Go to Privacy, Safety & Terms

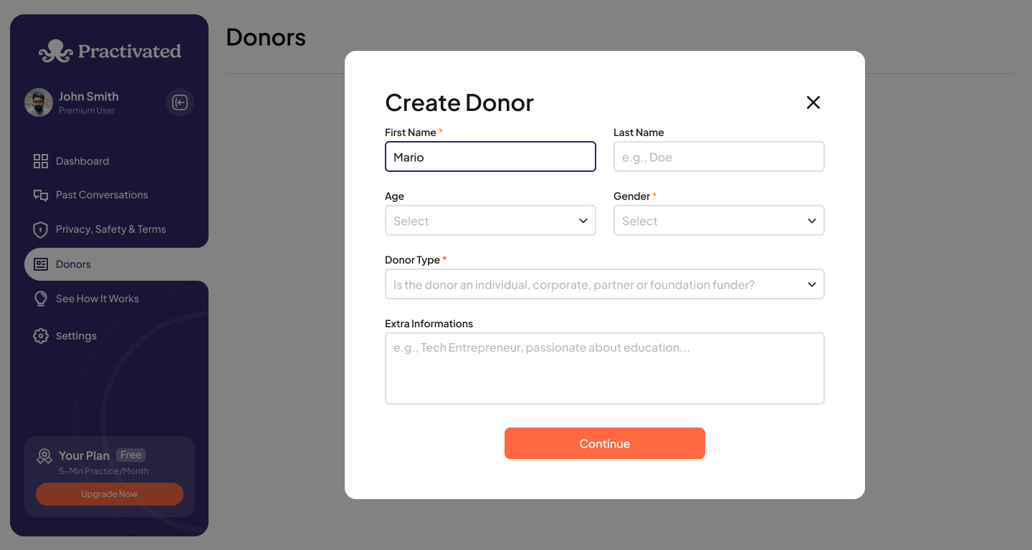110,229
